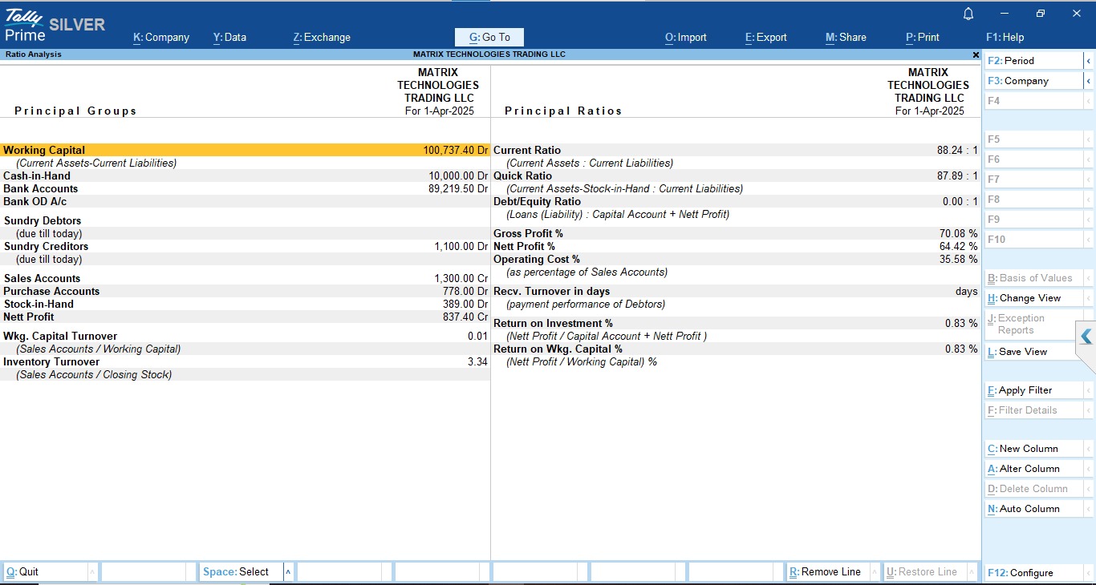Viewport: 1096px width, 585px height.
Task: Select the highlighted Working Capital row
Action: [x=245, y=150]
